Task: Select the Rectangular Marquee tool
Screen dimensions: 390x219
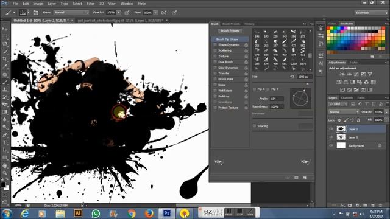Action: pyautogui.click(x=5, y=36)
